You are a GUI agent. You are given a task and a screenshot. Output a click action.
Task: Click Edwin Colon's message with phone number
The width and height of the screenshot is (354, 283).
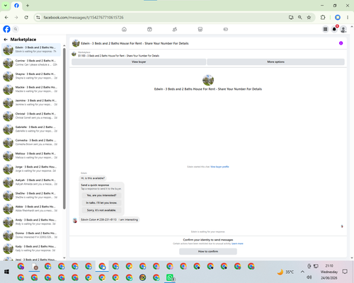[109, 219]
